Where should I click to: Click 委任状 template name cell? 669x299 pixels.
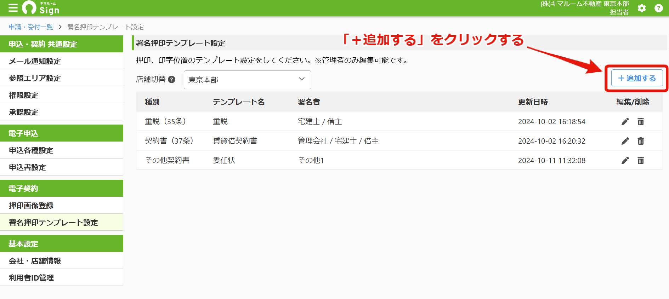tap(224, 160)
